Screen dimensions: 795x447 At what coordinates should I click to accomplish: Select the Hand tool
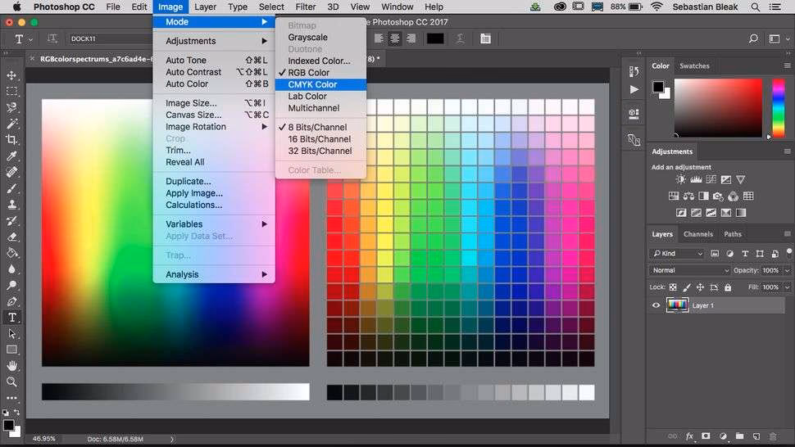[x=11, y=366]
